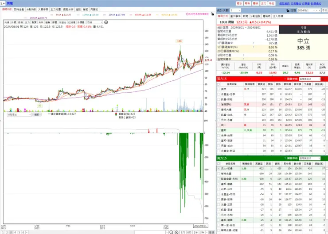Switch to 重大事件 tab

click(235, 16)
